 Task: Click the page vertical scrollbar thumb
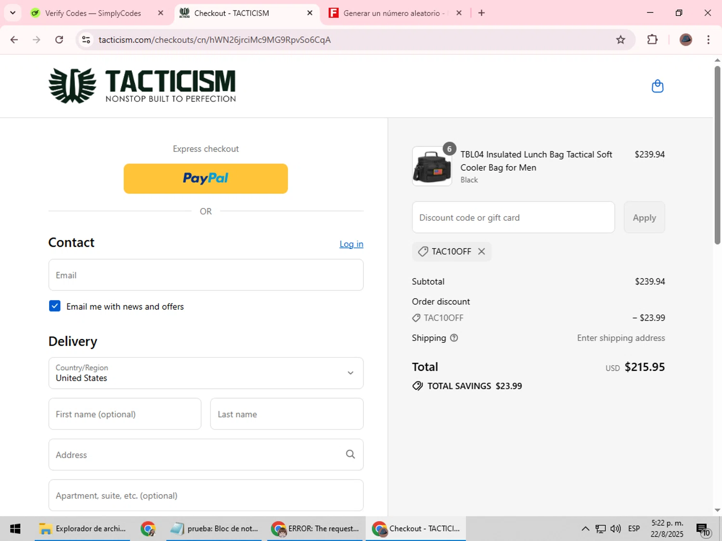(x=717, y=155)
